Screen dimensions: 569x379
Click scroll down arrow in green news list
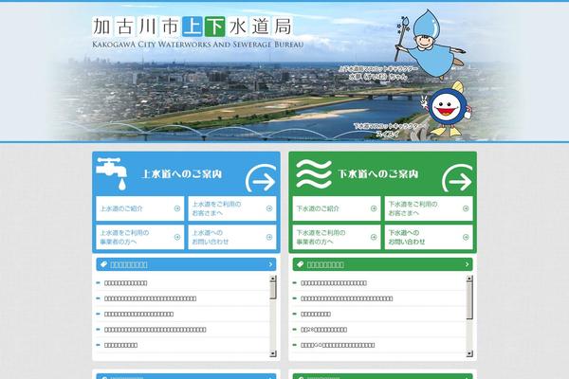[469, 353]
